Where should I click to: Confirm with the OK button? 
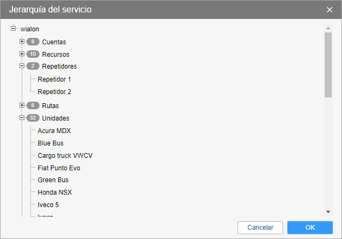310,228
